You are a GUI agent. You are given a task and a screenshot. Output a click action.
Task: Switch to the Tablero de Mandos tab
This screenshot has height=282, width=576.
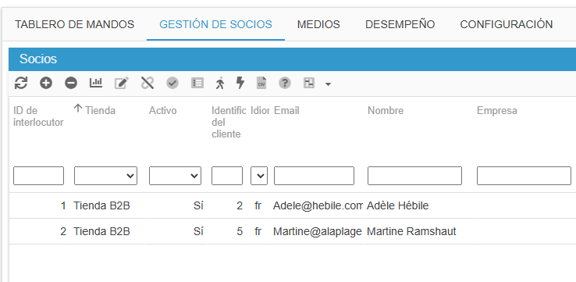click(x=75, y=24)
